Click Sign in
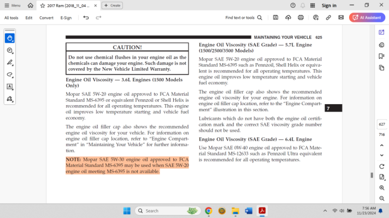 point(329,5)
